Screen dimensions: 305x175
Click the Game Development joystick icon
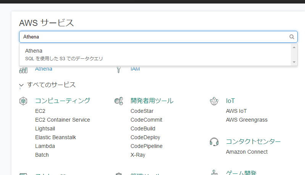pos(214,172)
